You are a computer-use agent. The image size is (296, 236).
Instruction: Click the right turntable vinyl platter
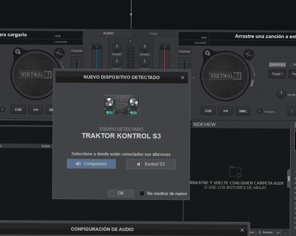[x=225, y=76]
